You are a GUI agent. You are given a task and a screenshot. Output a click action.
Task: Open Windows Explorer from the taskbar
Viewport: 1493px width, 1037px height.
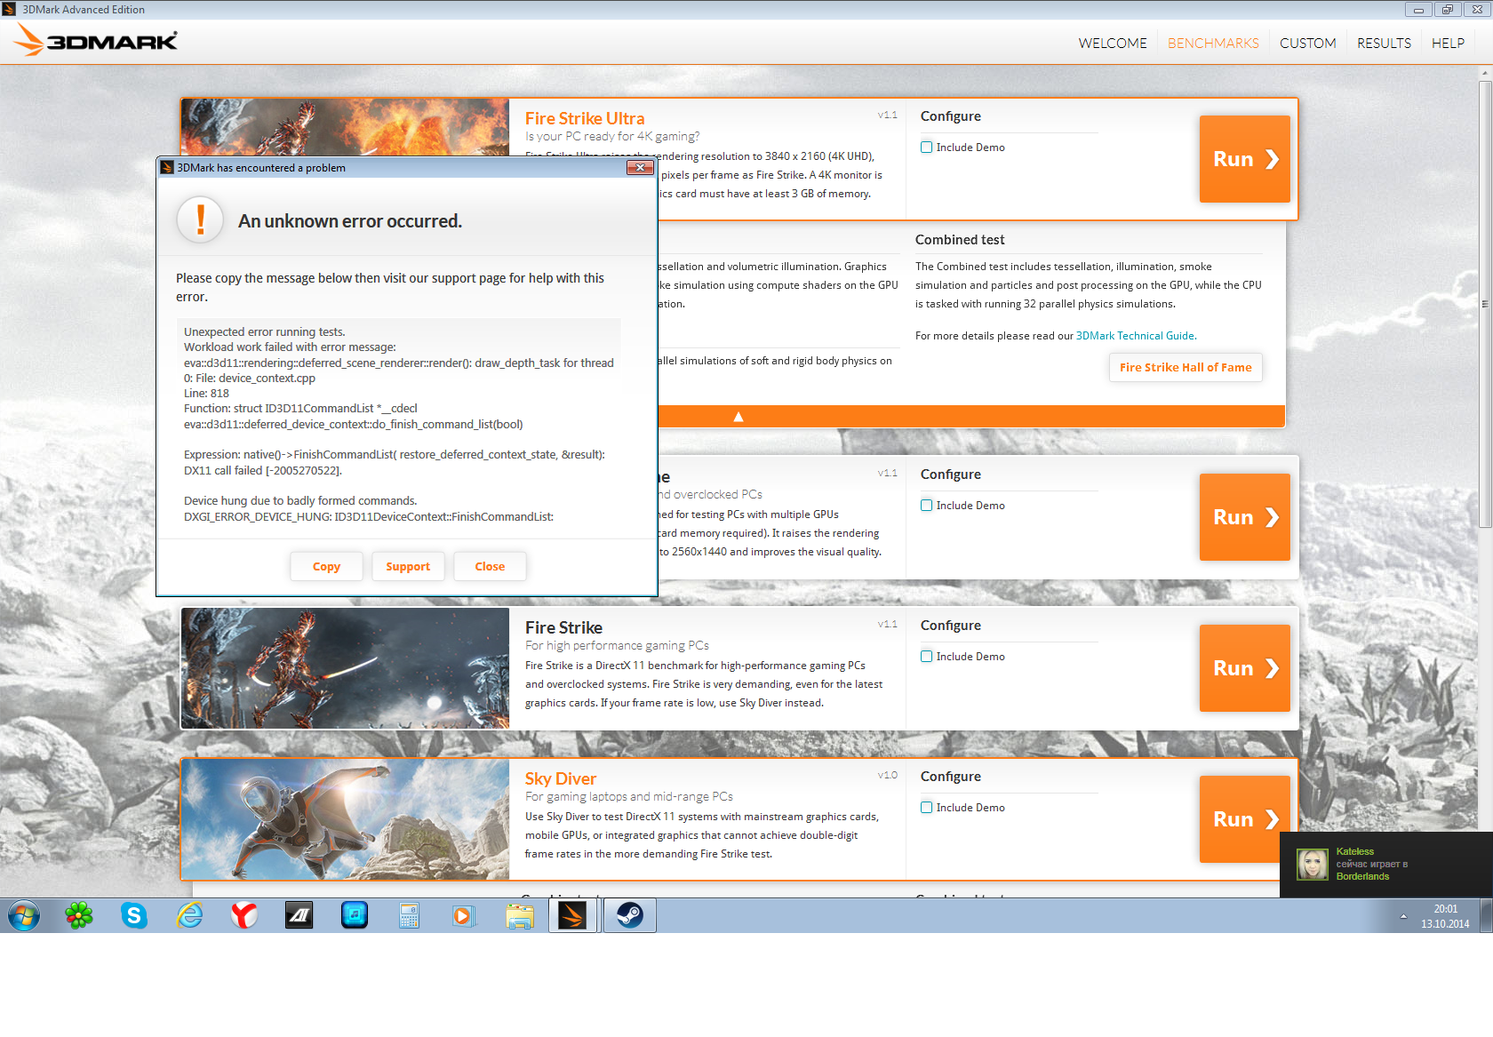(x=520, y=915)
